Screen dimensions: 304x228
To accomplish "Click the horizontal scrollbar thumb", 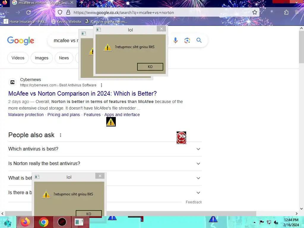I will [x=130, y=214].
